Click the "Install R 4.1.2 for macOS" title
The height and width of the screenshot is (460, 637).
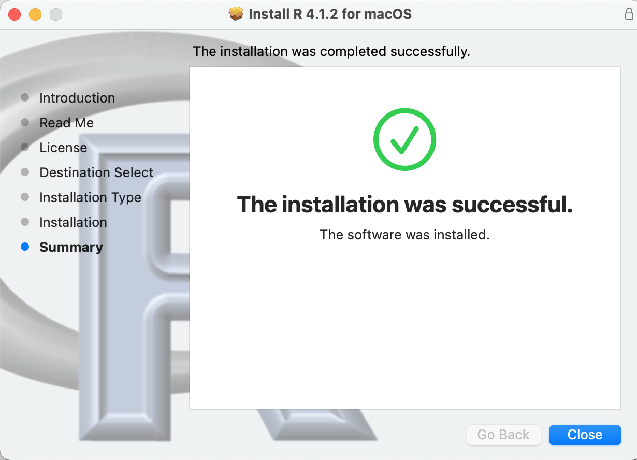(x=330, y=14)
